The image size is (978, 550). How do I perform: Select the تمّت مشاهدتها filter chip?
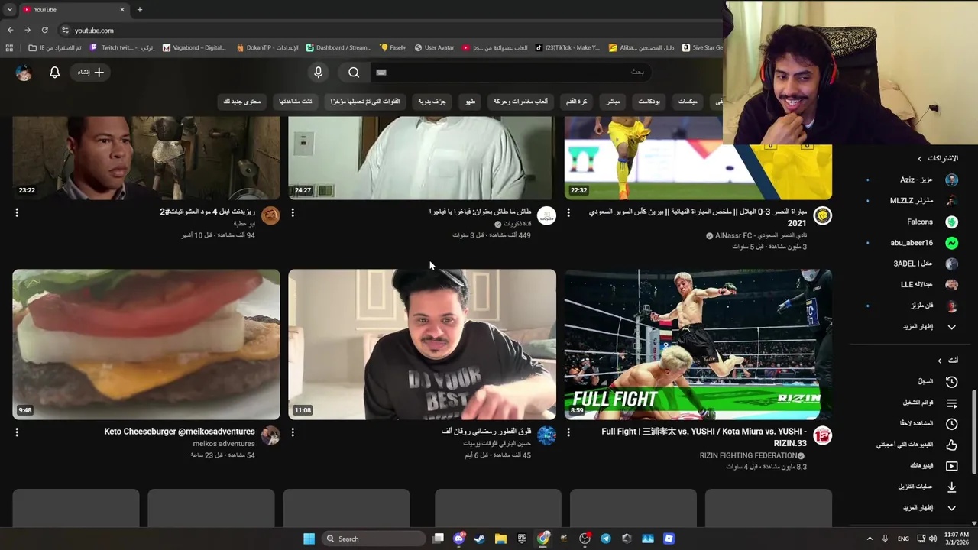(296, 102)
